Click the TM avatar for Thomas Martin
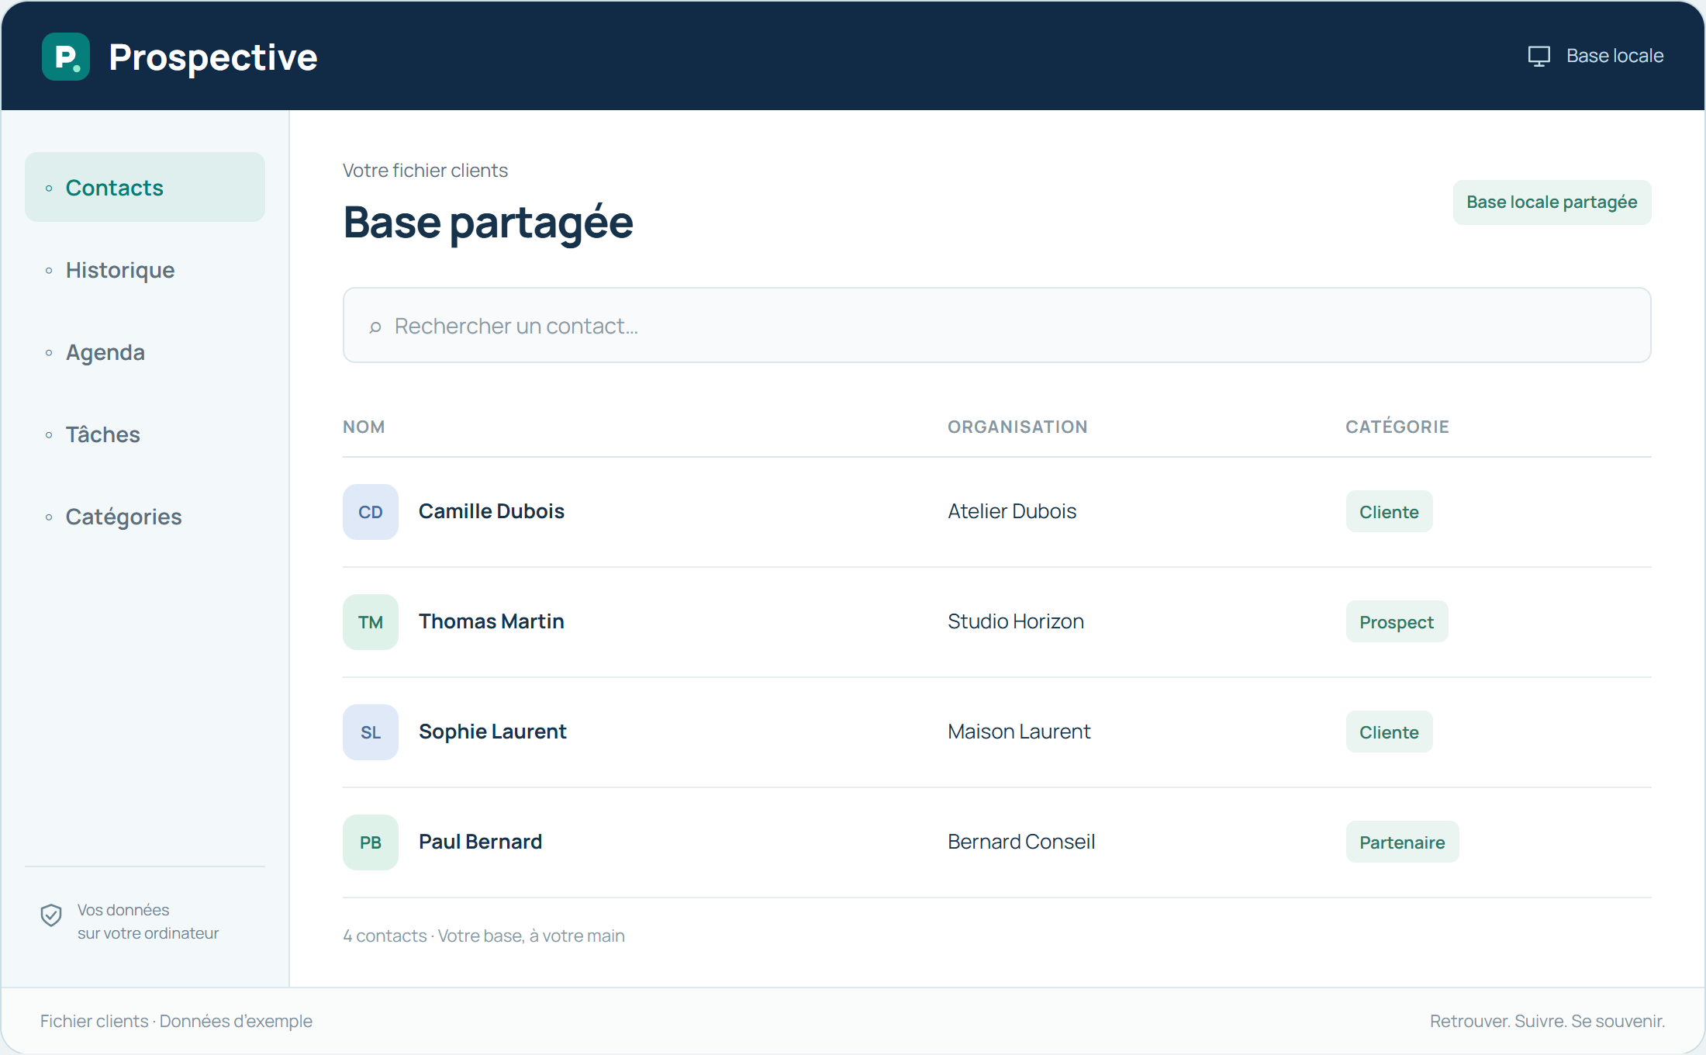Image resolution: width=1706 pixels, height=1055 pixels. point(371,622)
